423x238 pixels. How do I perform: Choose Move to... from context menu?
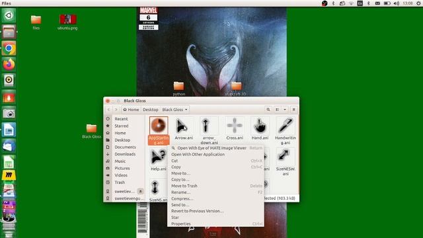(x=215, y=173)
